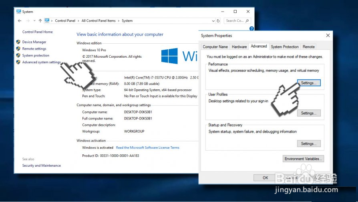Go back with the left arrow in System window
The height and width of the screenshot is (202, 358).
pos(20,21)
